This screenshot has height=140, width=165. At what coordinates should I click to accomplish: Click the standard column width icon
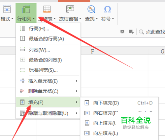coord(22,70)
